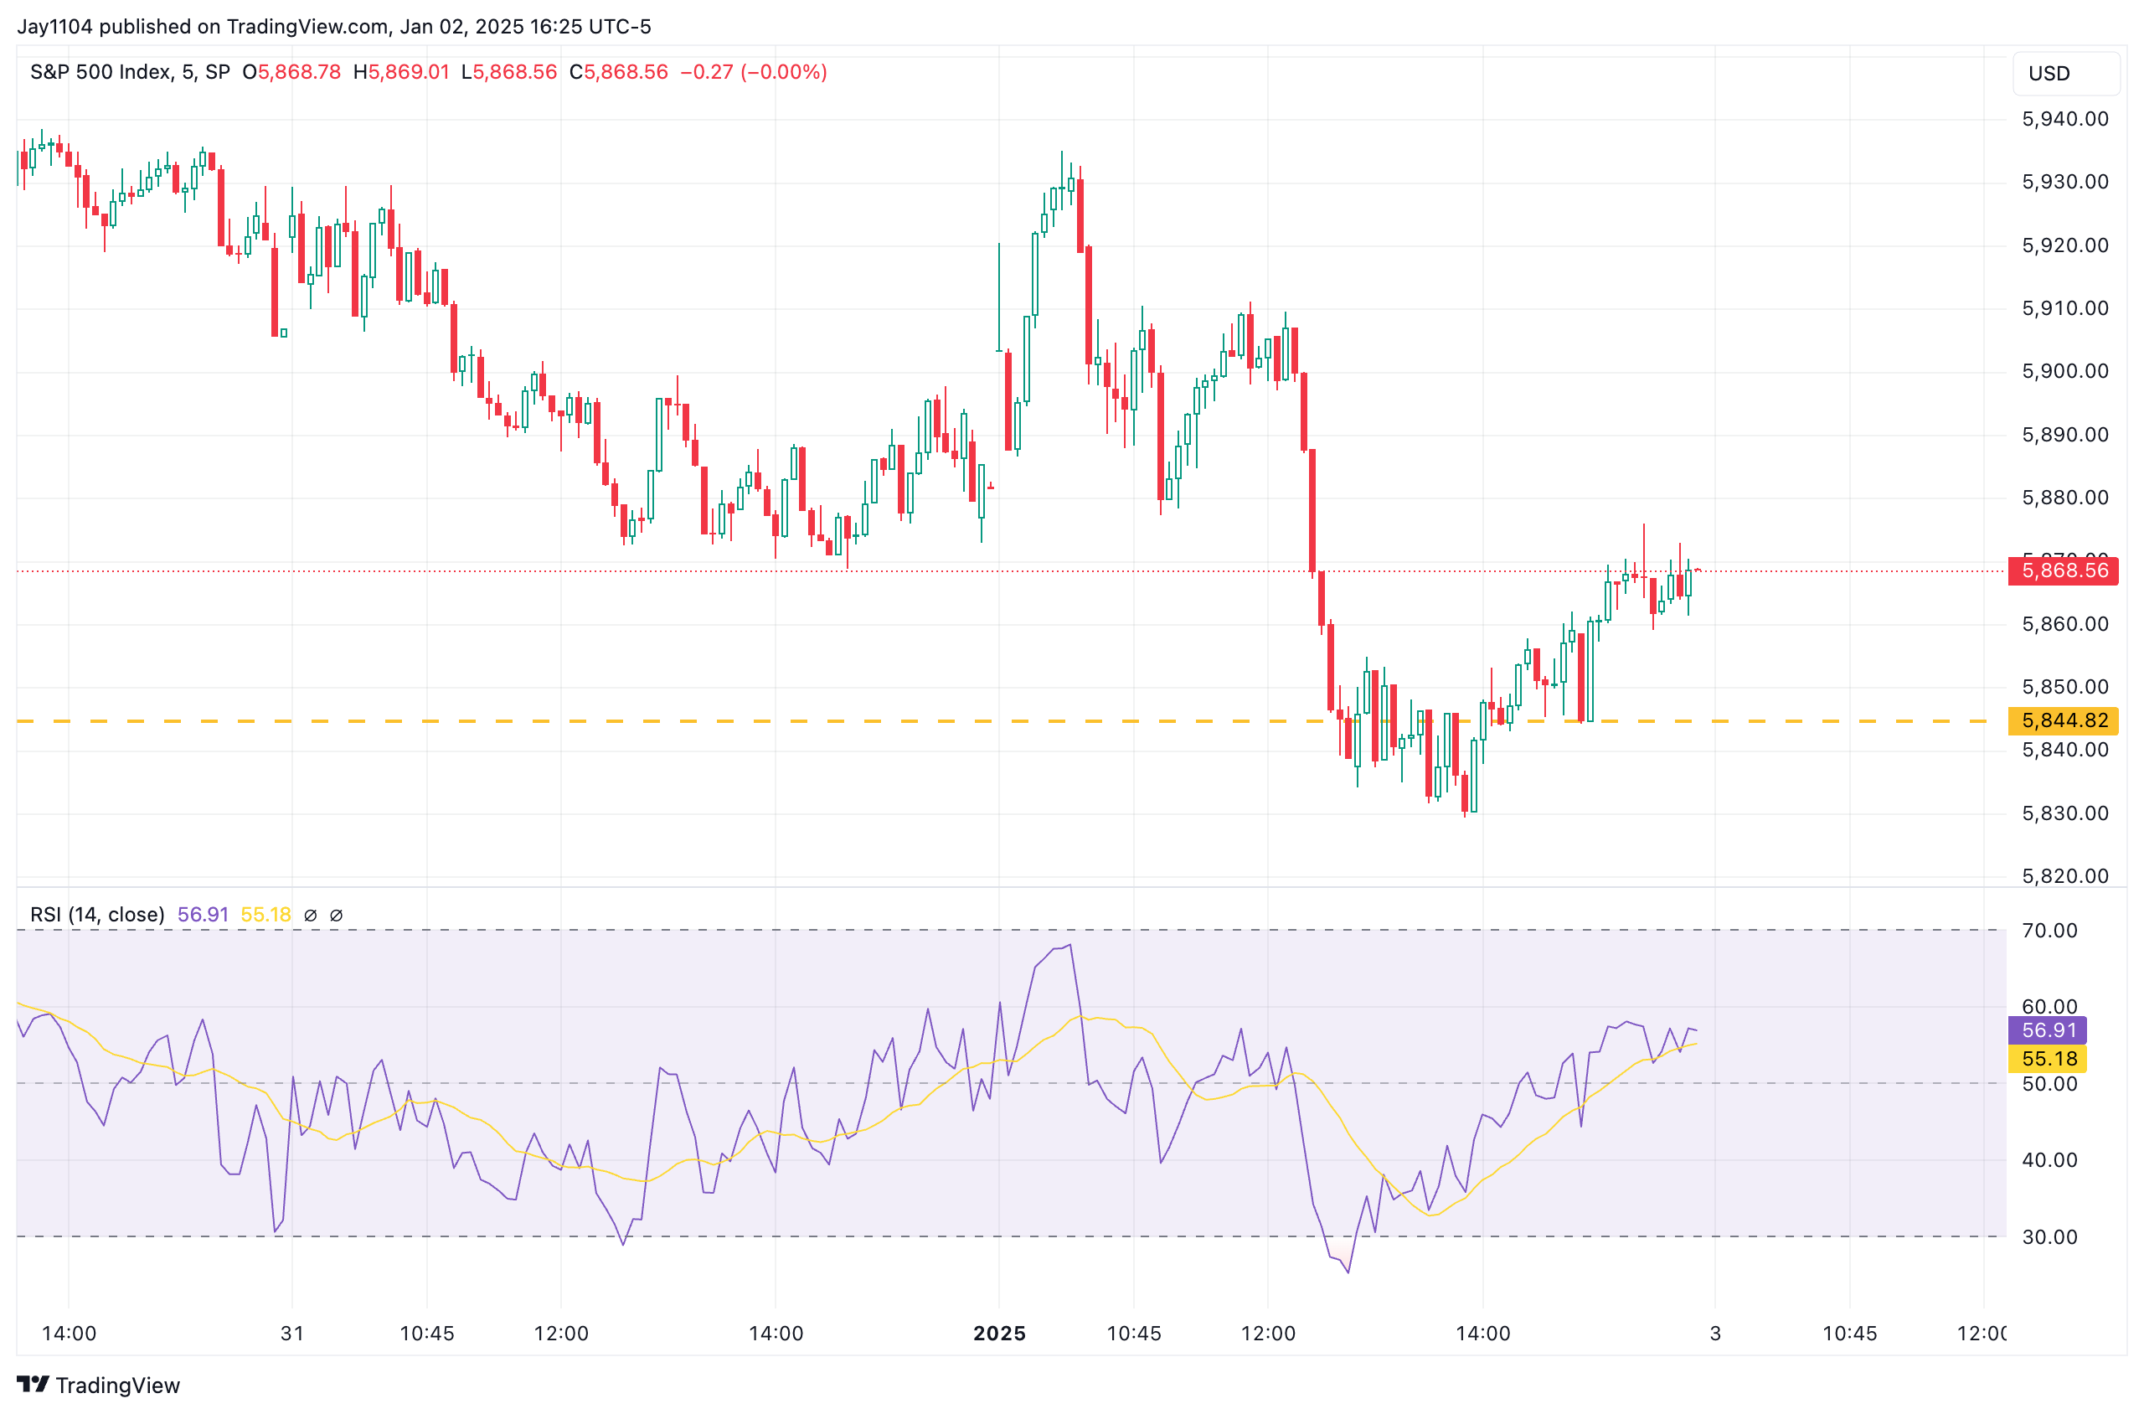Click the red 5,868.56 price label
The height and width of the screenshot is (1414, 2144).
[2063, 570]
